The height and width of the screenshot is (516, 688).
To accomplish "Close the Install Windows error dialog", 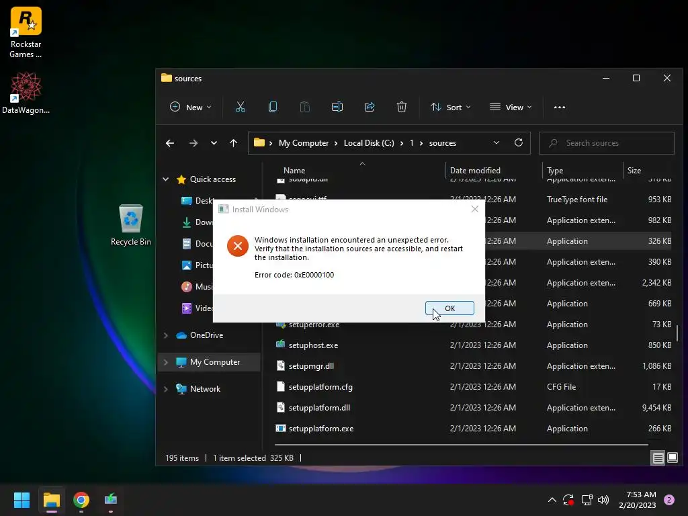I will tap(475, 210).
